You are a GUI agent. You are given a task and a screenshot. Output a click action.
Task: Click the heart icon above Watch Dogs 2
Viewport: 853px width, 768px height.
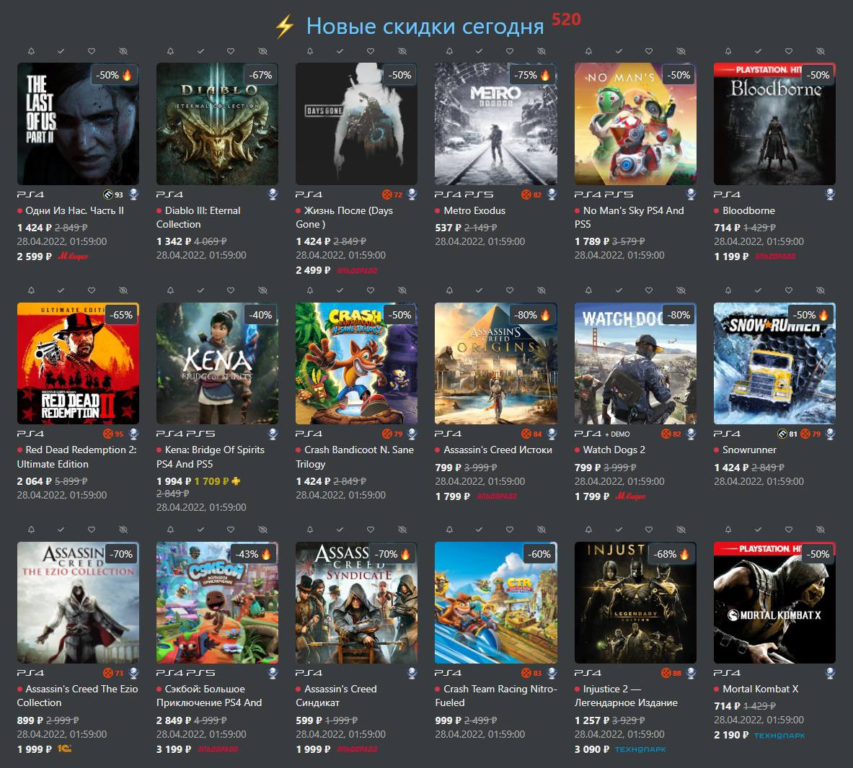click(x=649, y=290)
